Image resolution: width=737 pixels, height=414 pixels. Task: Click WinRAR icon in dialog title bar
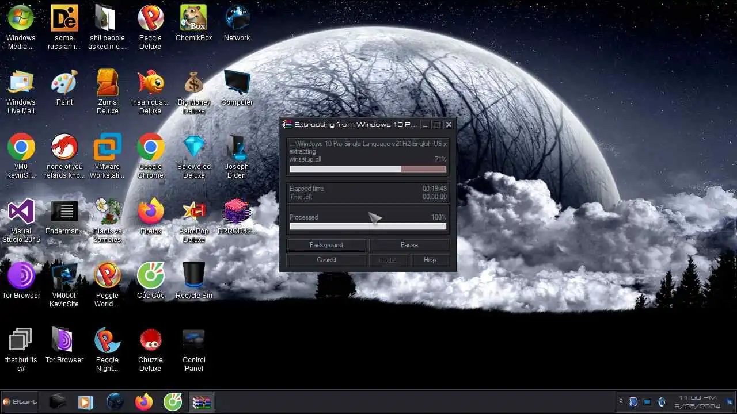coord(287,124)
